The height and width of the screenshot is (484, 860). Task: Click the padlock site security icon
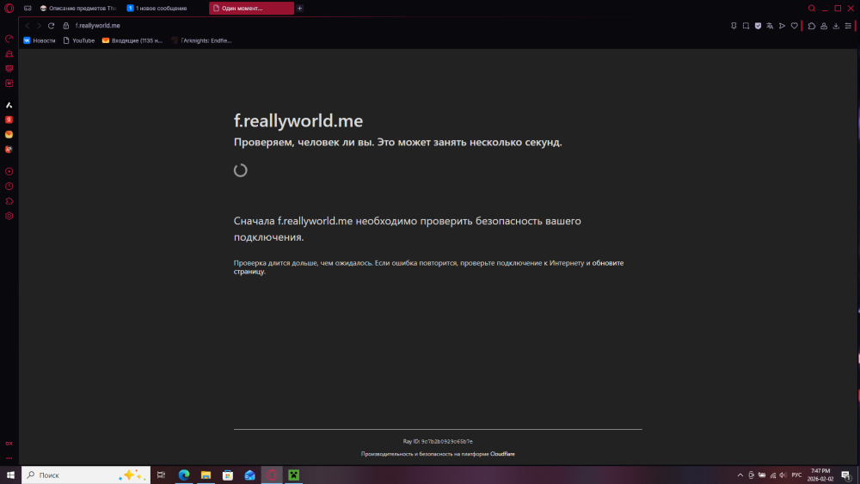coord(66,26)
